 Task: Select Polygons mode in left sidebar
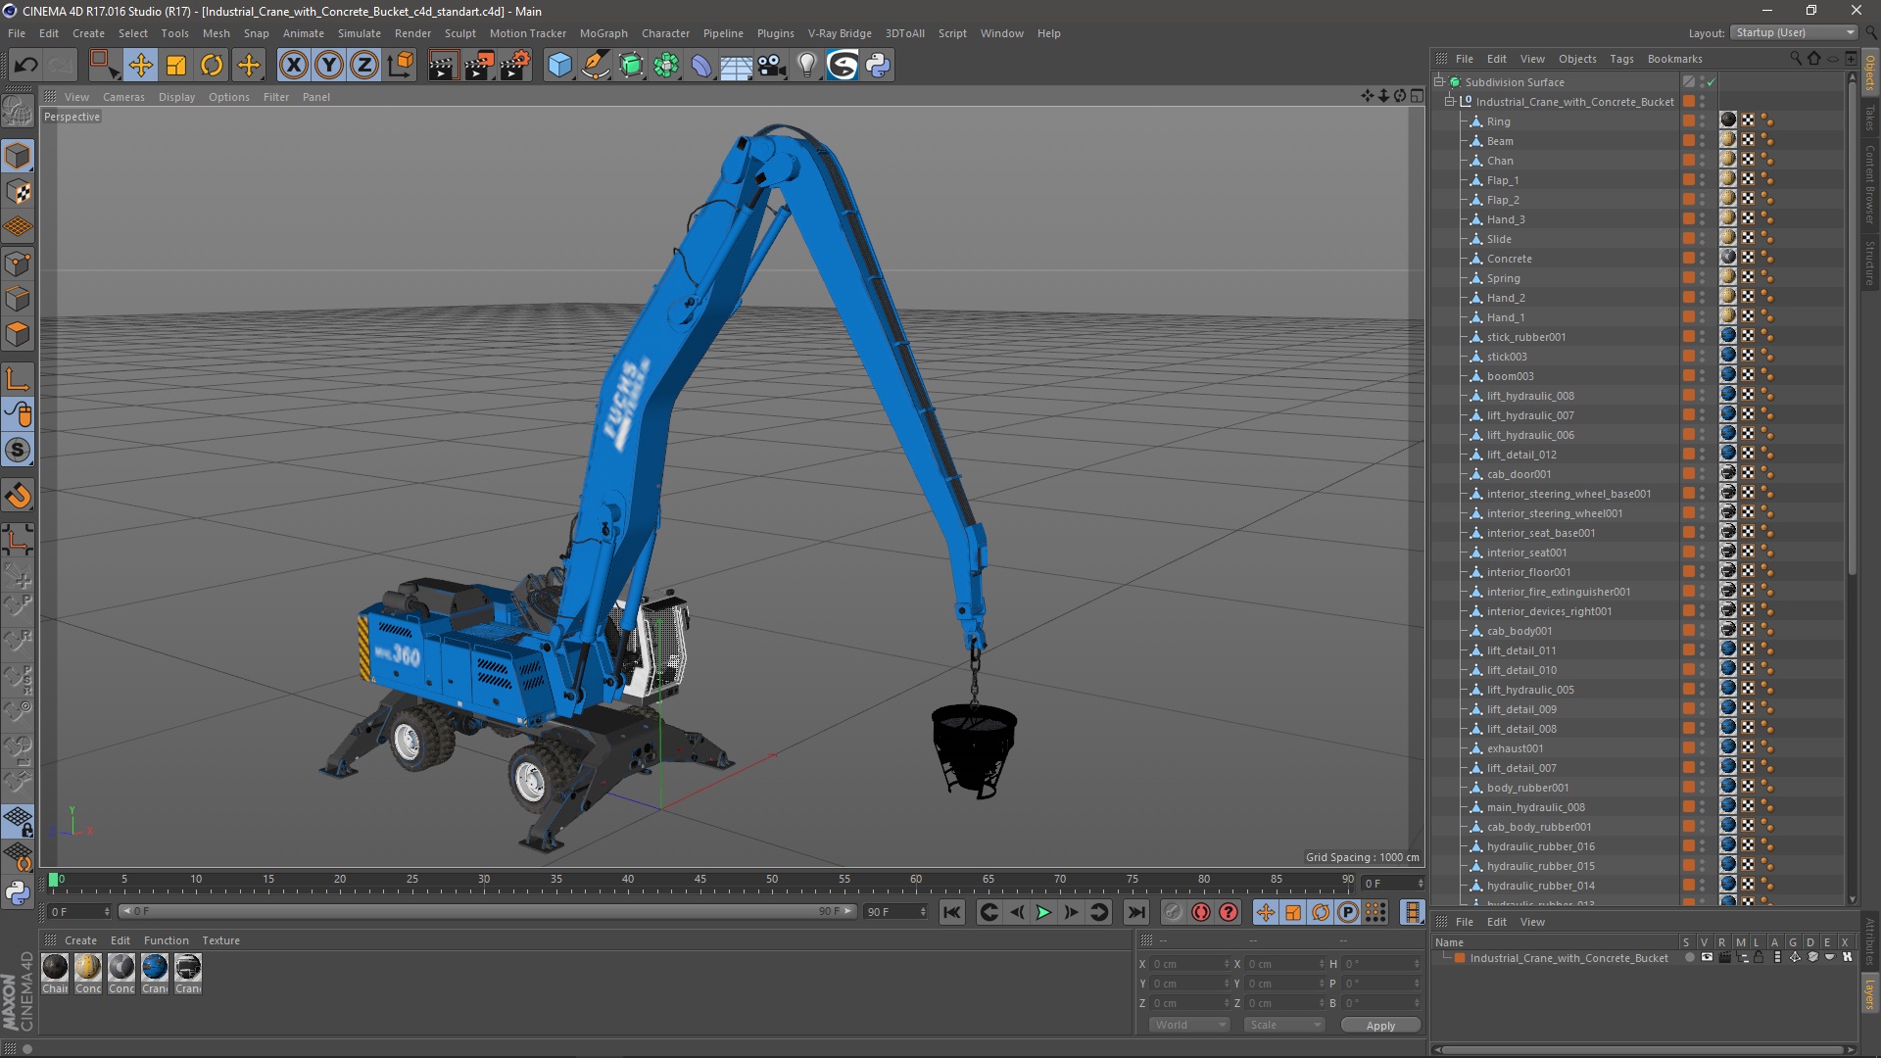click(x=18, y=334)
